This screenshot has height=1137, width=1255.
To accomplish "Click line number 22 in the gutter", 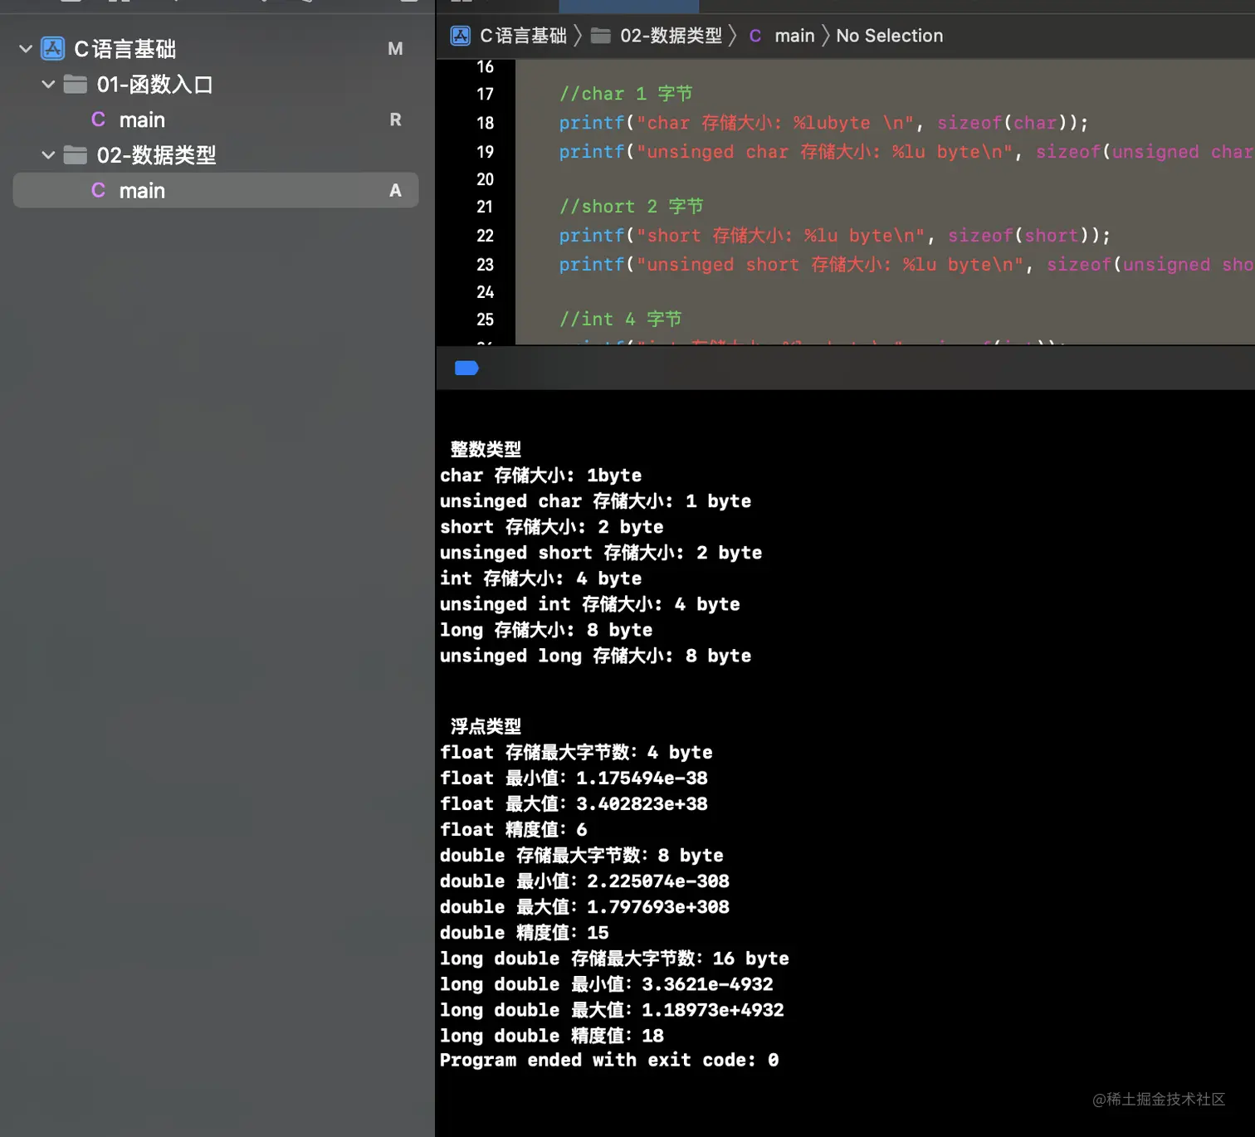I will click(x=486, y=236).
